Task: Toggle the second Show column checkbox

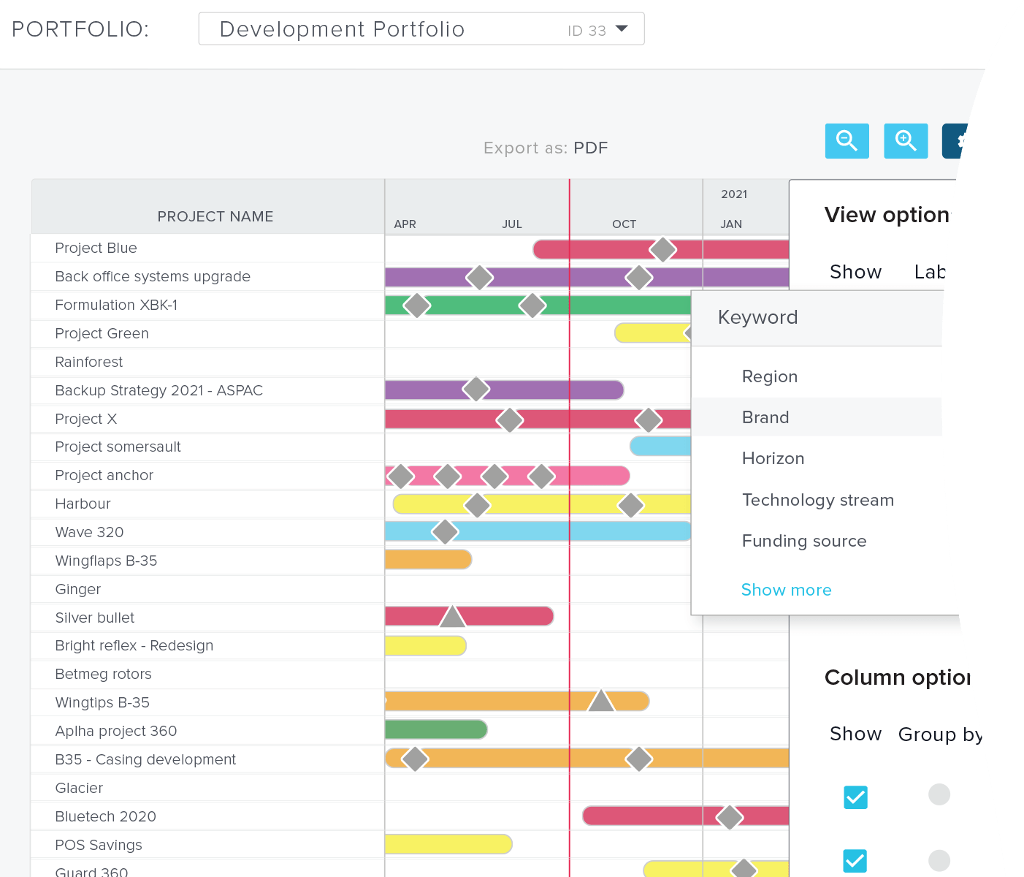Action: (x=855, y=860)
